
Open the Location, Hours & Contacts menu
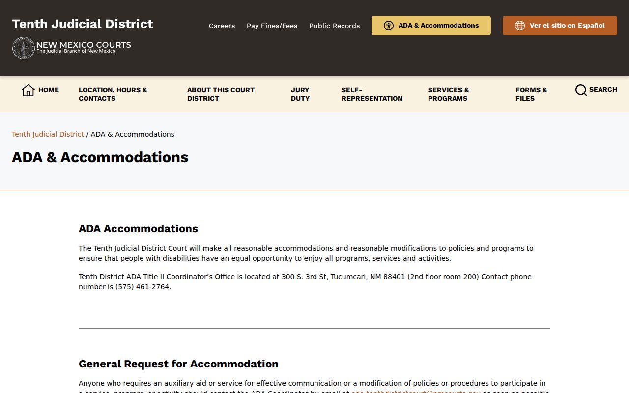[113, 94]
